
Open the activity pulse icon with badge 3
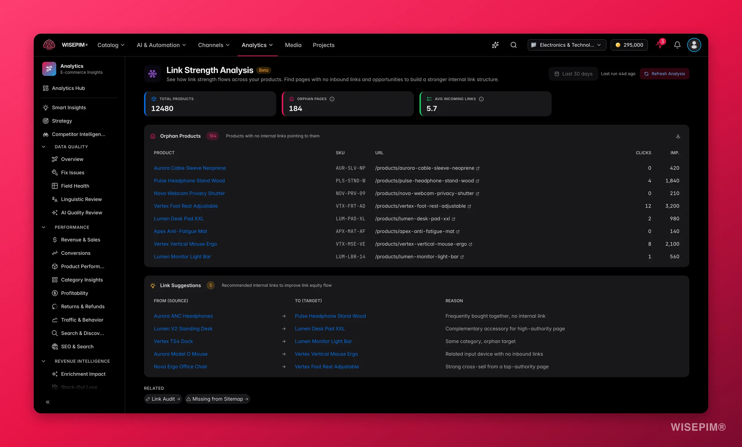pyautogui.click(x=660, y=45)
